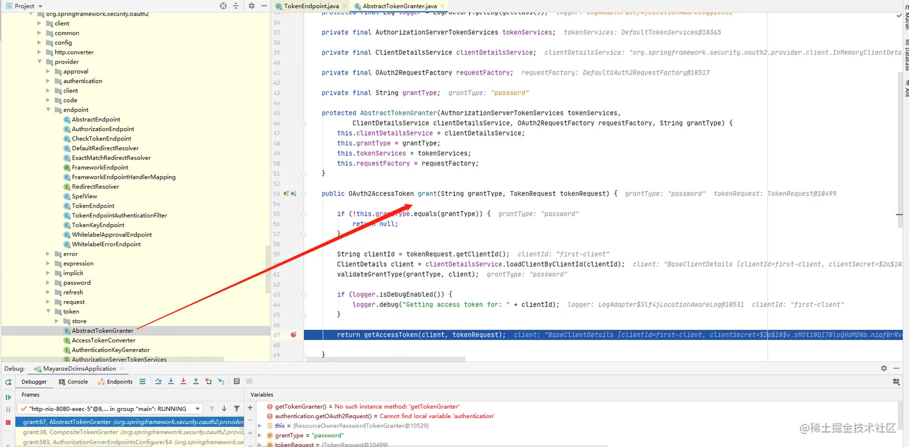The height and width of the screenshot is (447, 909).
Task: Select the AbstractTokenGranter.java editor tab
Action: pyautogui.click(x=399, y=6)
